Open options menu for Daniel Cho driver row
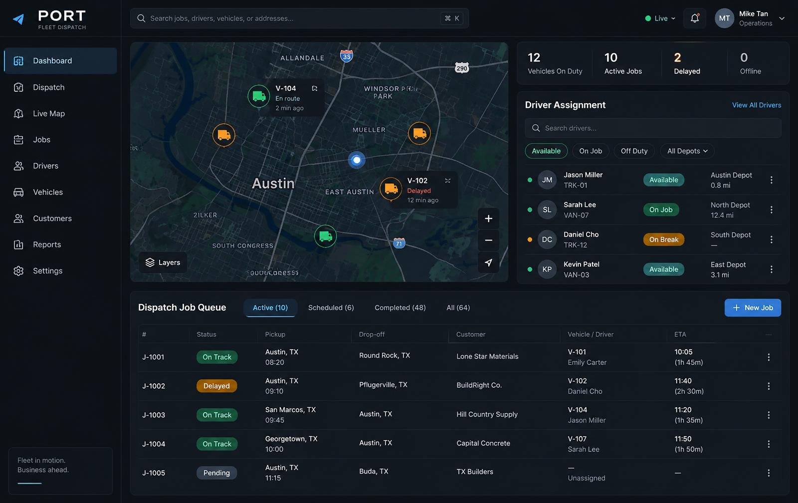This screenshot has width=798, height=503. click(771, 240)
